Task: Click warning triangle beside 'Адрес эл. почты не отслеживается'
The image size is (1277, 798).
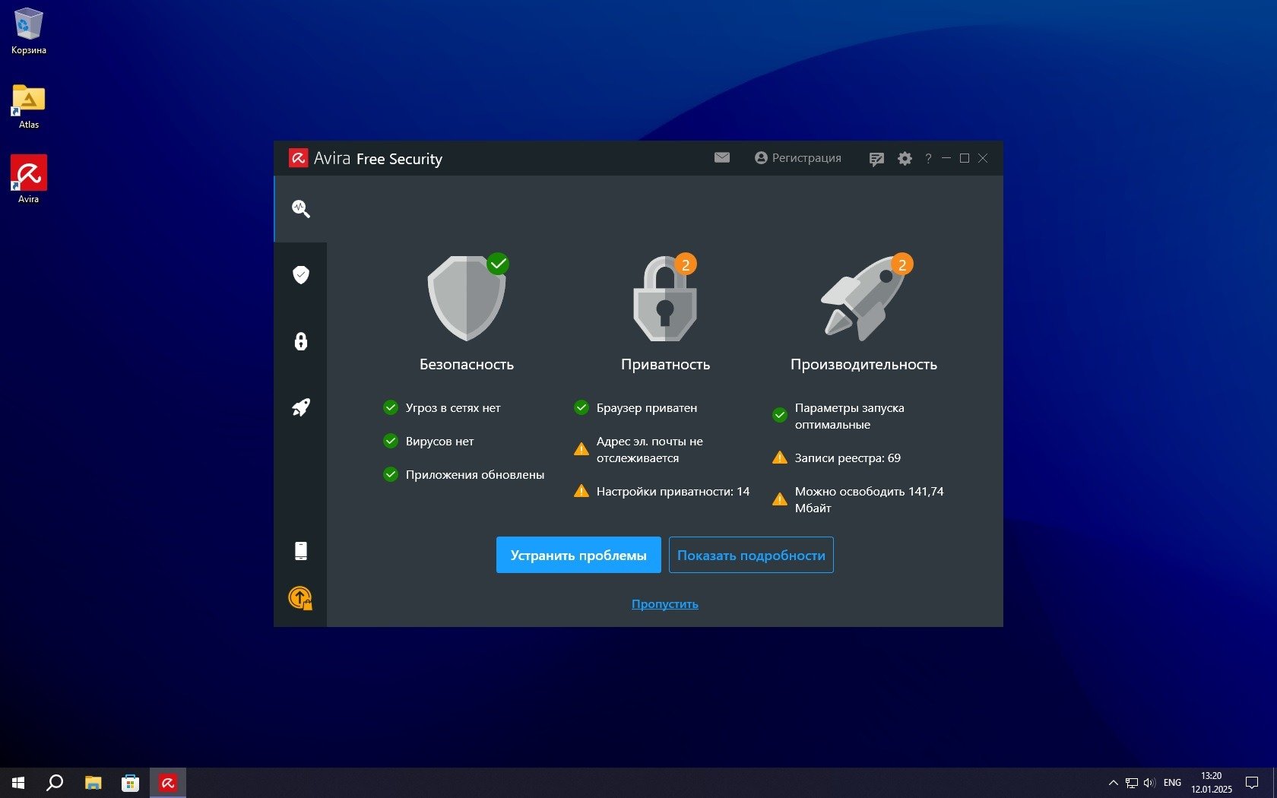Action: click(x=581, y=449)
